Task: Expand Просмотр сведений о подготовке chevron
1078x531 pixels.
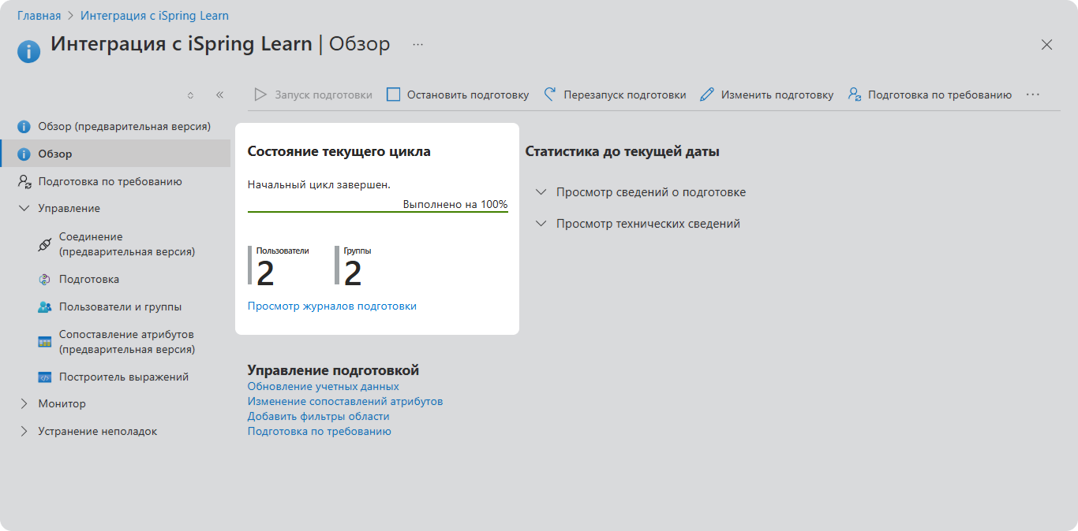Action: click(541, 192)
